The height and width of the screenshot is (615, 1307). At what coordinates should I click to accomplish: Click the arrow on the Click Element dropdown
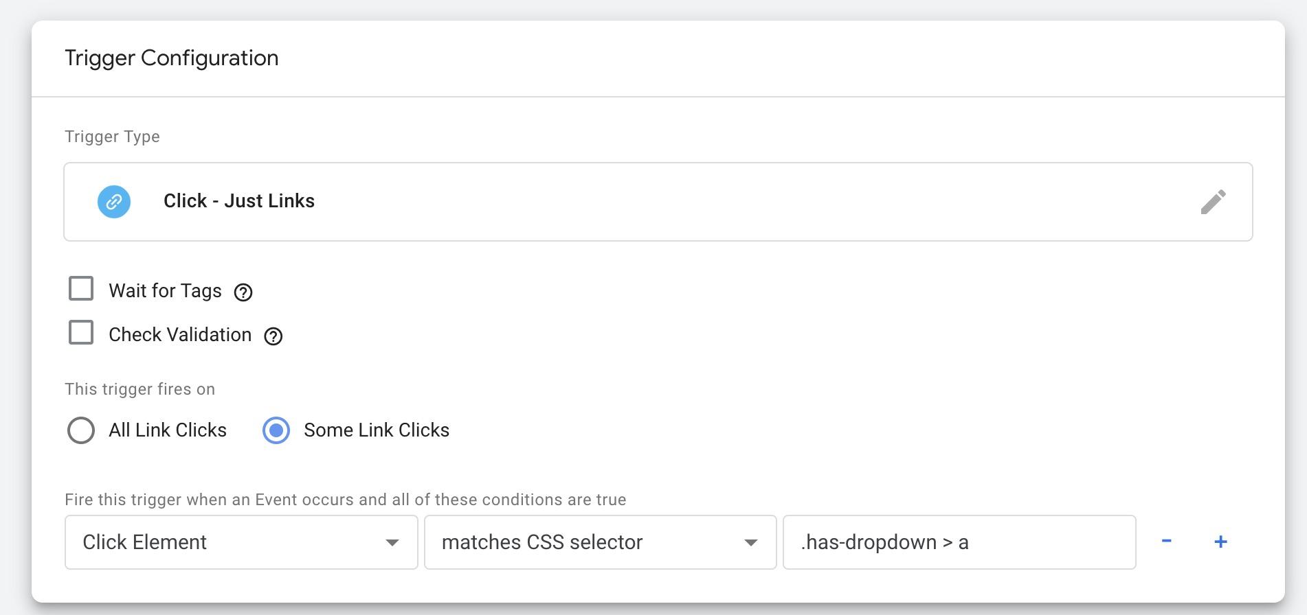(x=392, y=543)
